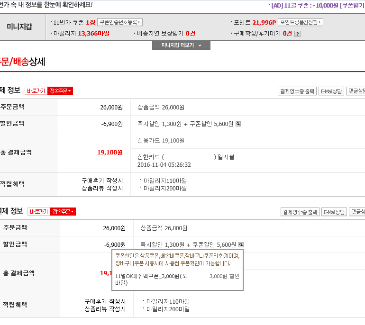365x325 pixels.
Task: Open the 접속주문 dropdown in the upper section
Action: click(61, 91)
